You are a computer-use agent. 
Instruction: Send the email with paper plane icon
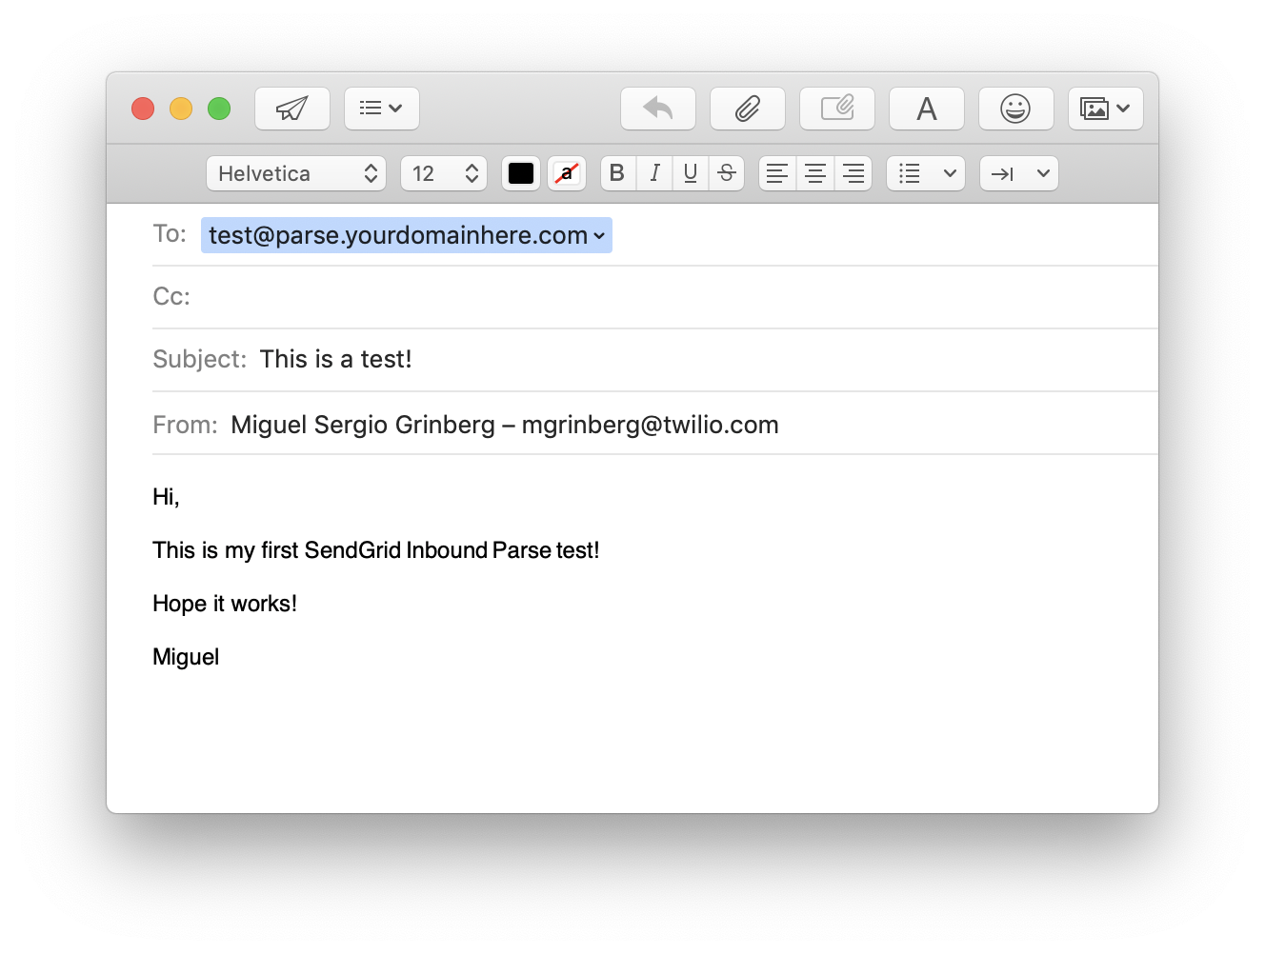click(292, 109)
